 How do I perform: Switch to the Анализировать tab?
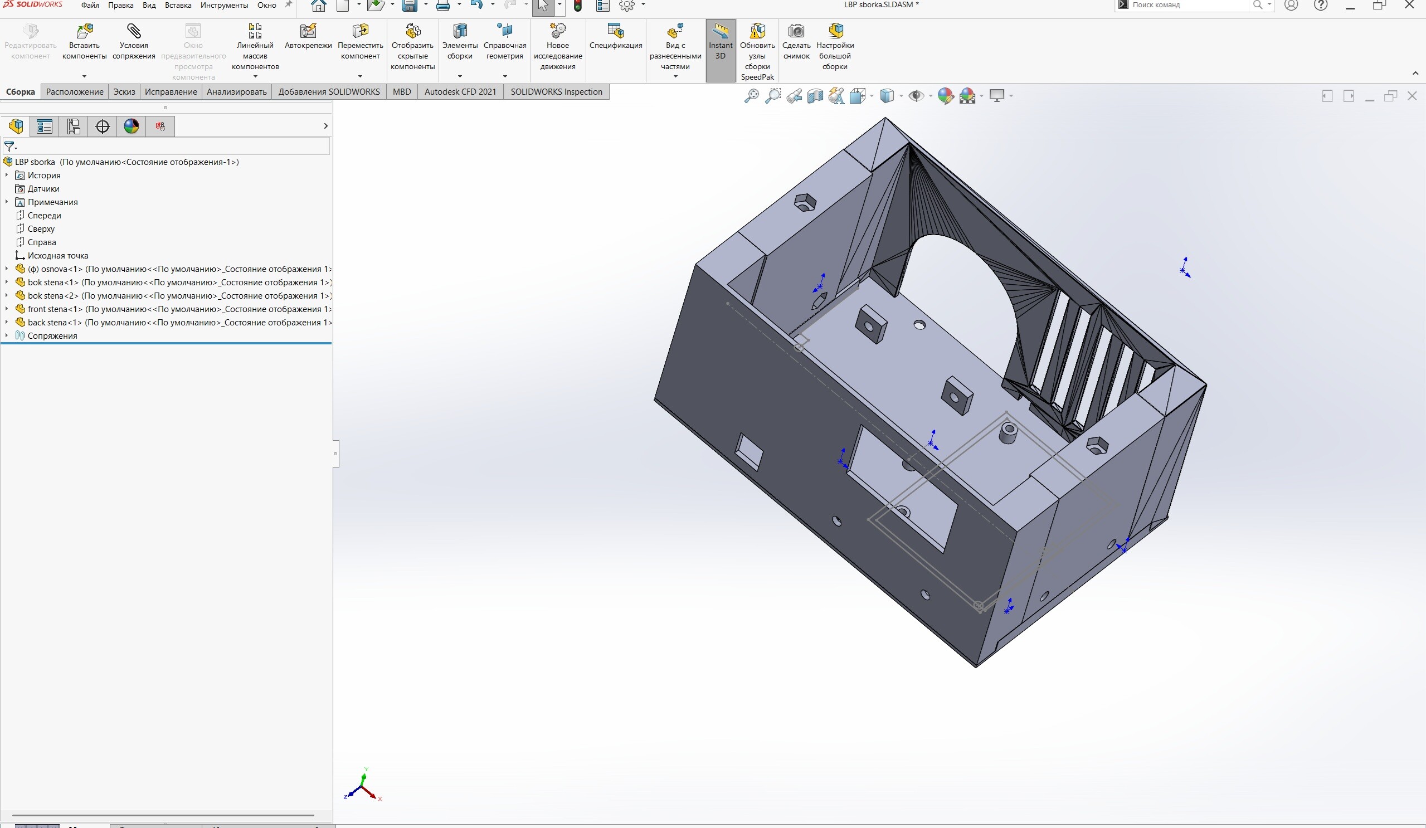236,92
